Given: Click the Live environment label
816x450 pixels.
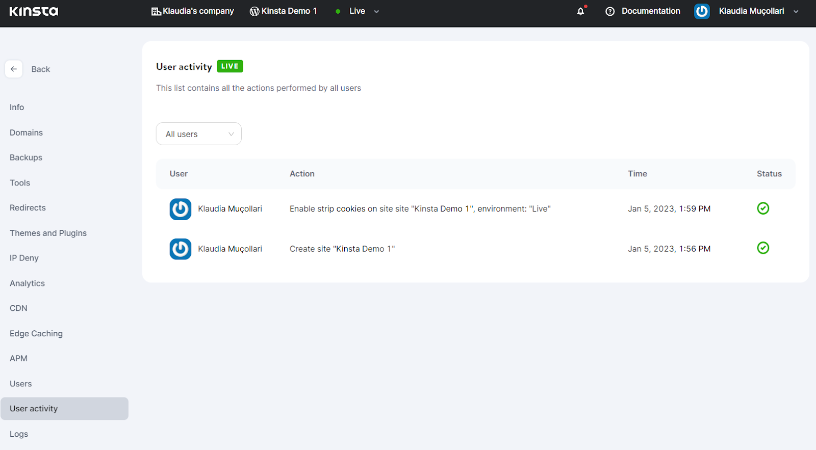Looking at the screenshot, I should click(x=357, y=11).
